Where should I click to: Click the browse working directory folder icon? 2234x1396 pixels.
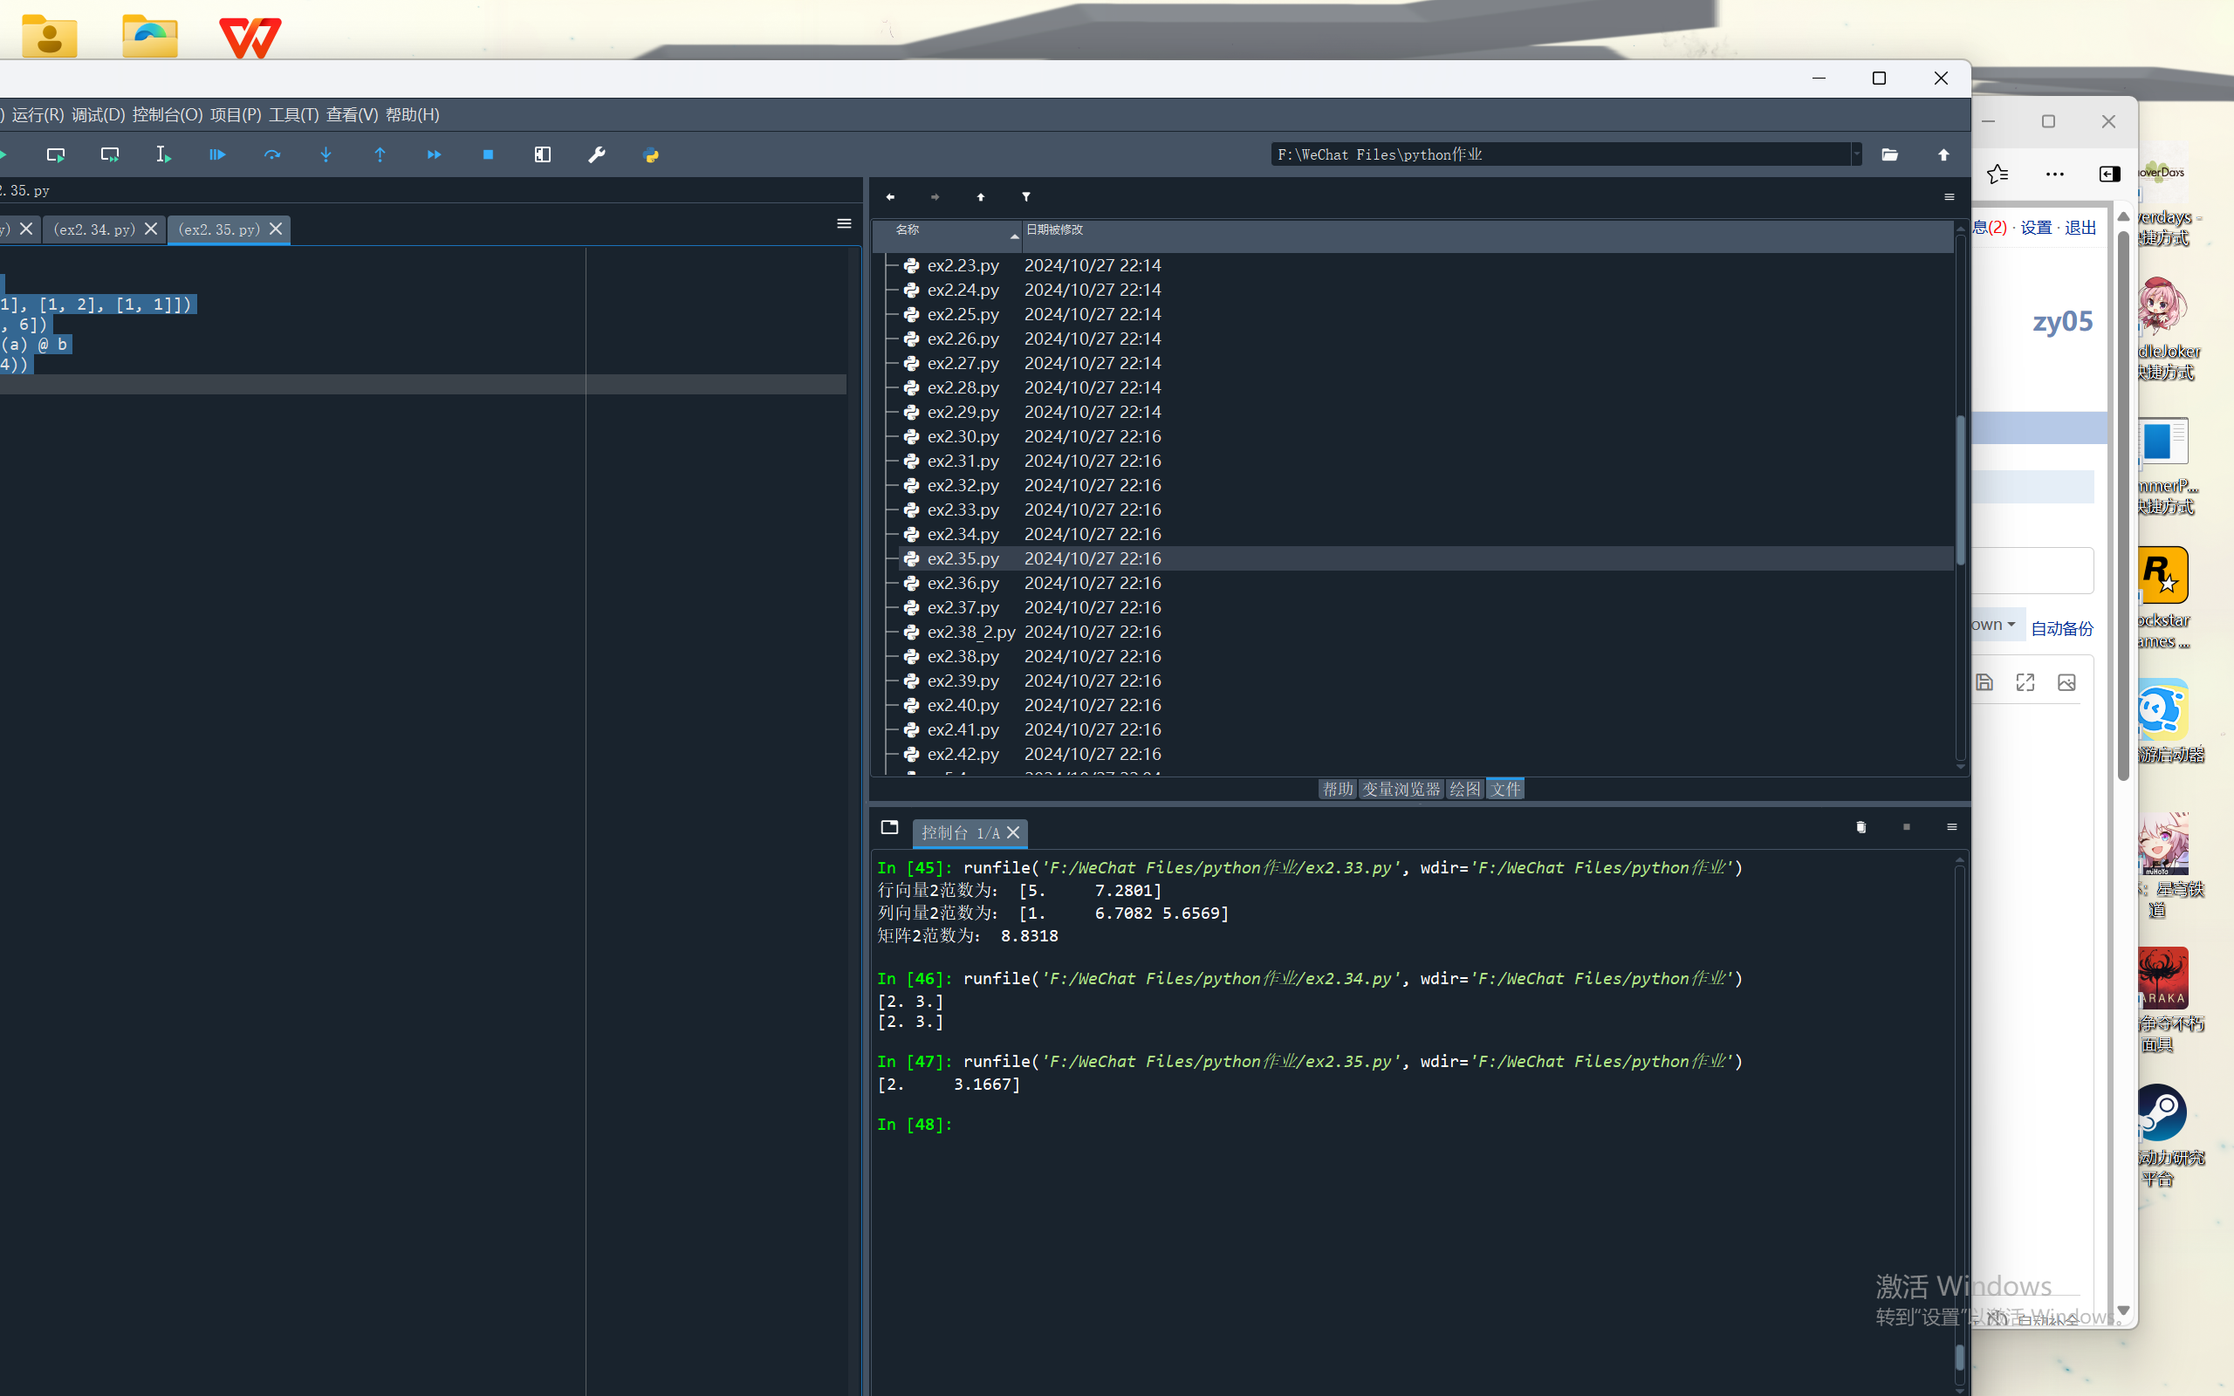(x=1889, y=155)
